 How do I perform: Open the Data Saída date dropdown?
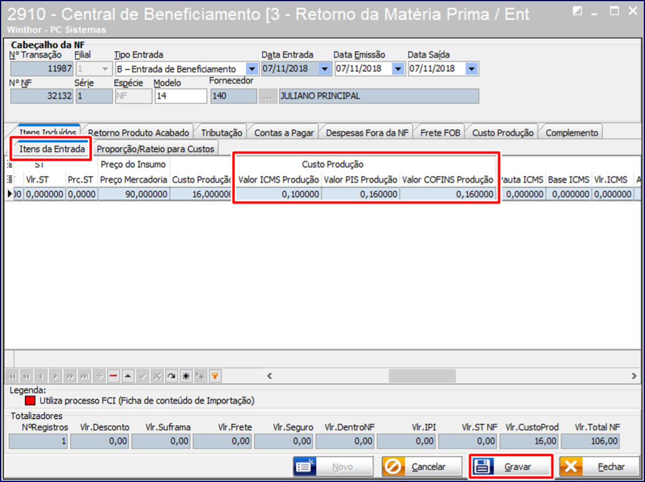tap(471, 69)
